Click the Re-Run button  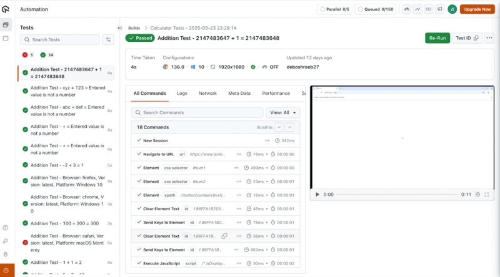click(x=437, y=38)
